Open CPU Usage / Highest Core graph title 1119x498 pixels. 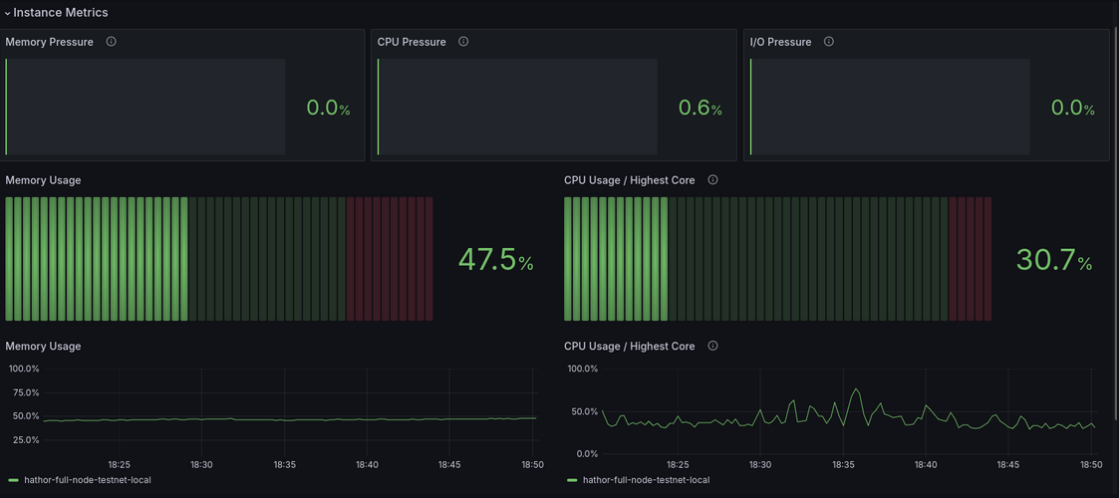point(630,346)
